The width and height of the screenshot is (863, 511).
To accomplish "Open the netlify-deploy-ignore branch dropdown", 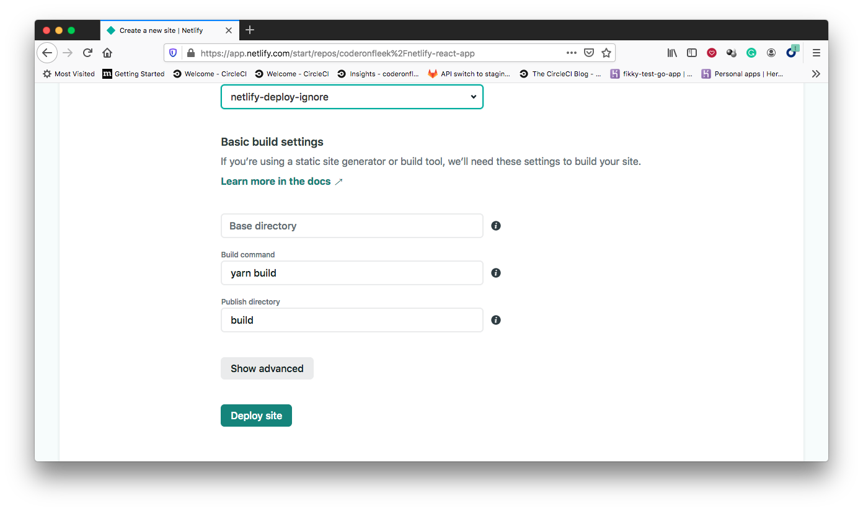I will 352,97.
